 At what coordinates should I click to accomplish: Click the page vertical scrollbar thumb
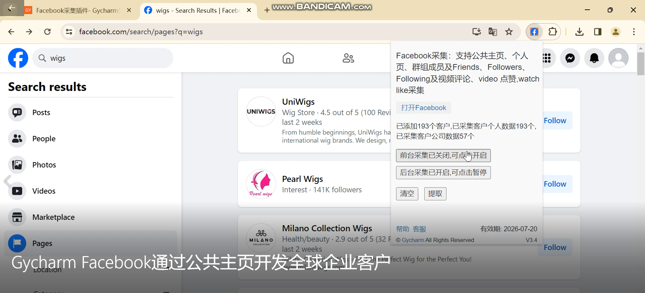tap(641, 64)
